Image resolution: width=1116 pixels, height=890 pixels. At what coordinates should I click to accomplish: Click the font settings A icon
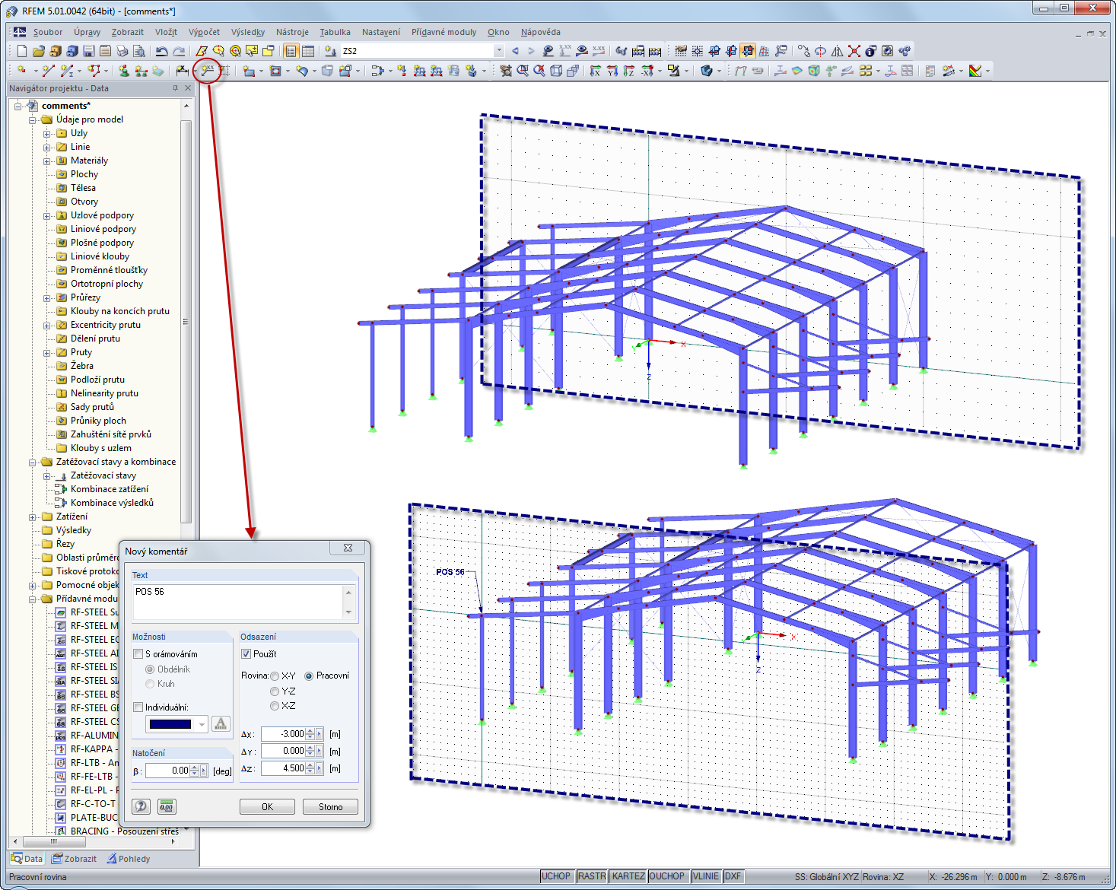(x=221, y=724)
